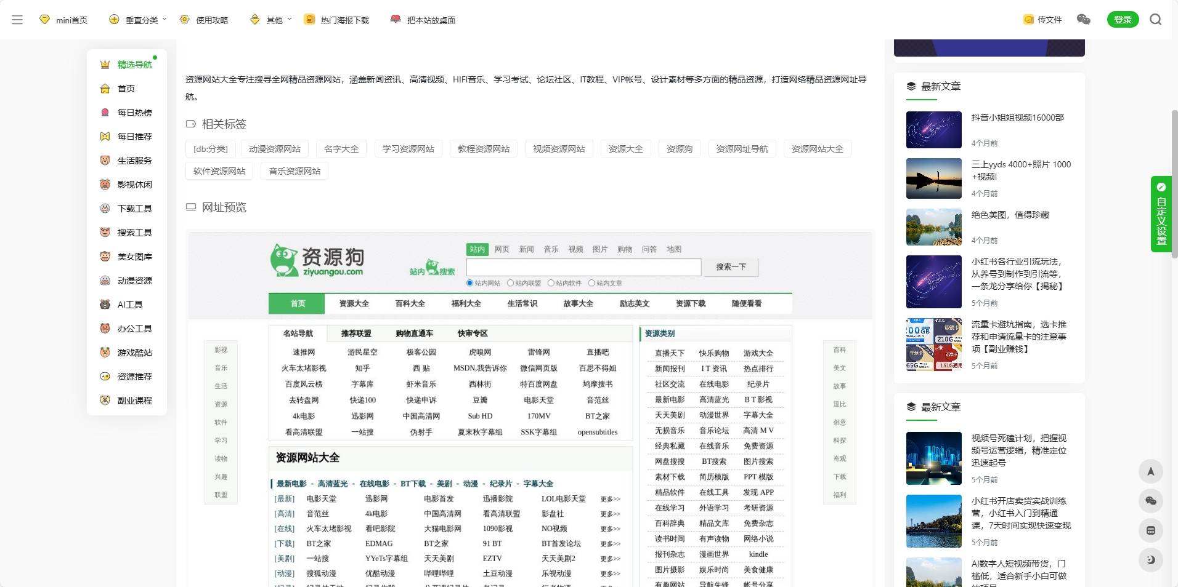Click the 搜索一下 button

pyautogui.click(x=731, y=267)
